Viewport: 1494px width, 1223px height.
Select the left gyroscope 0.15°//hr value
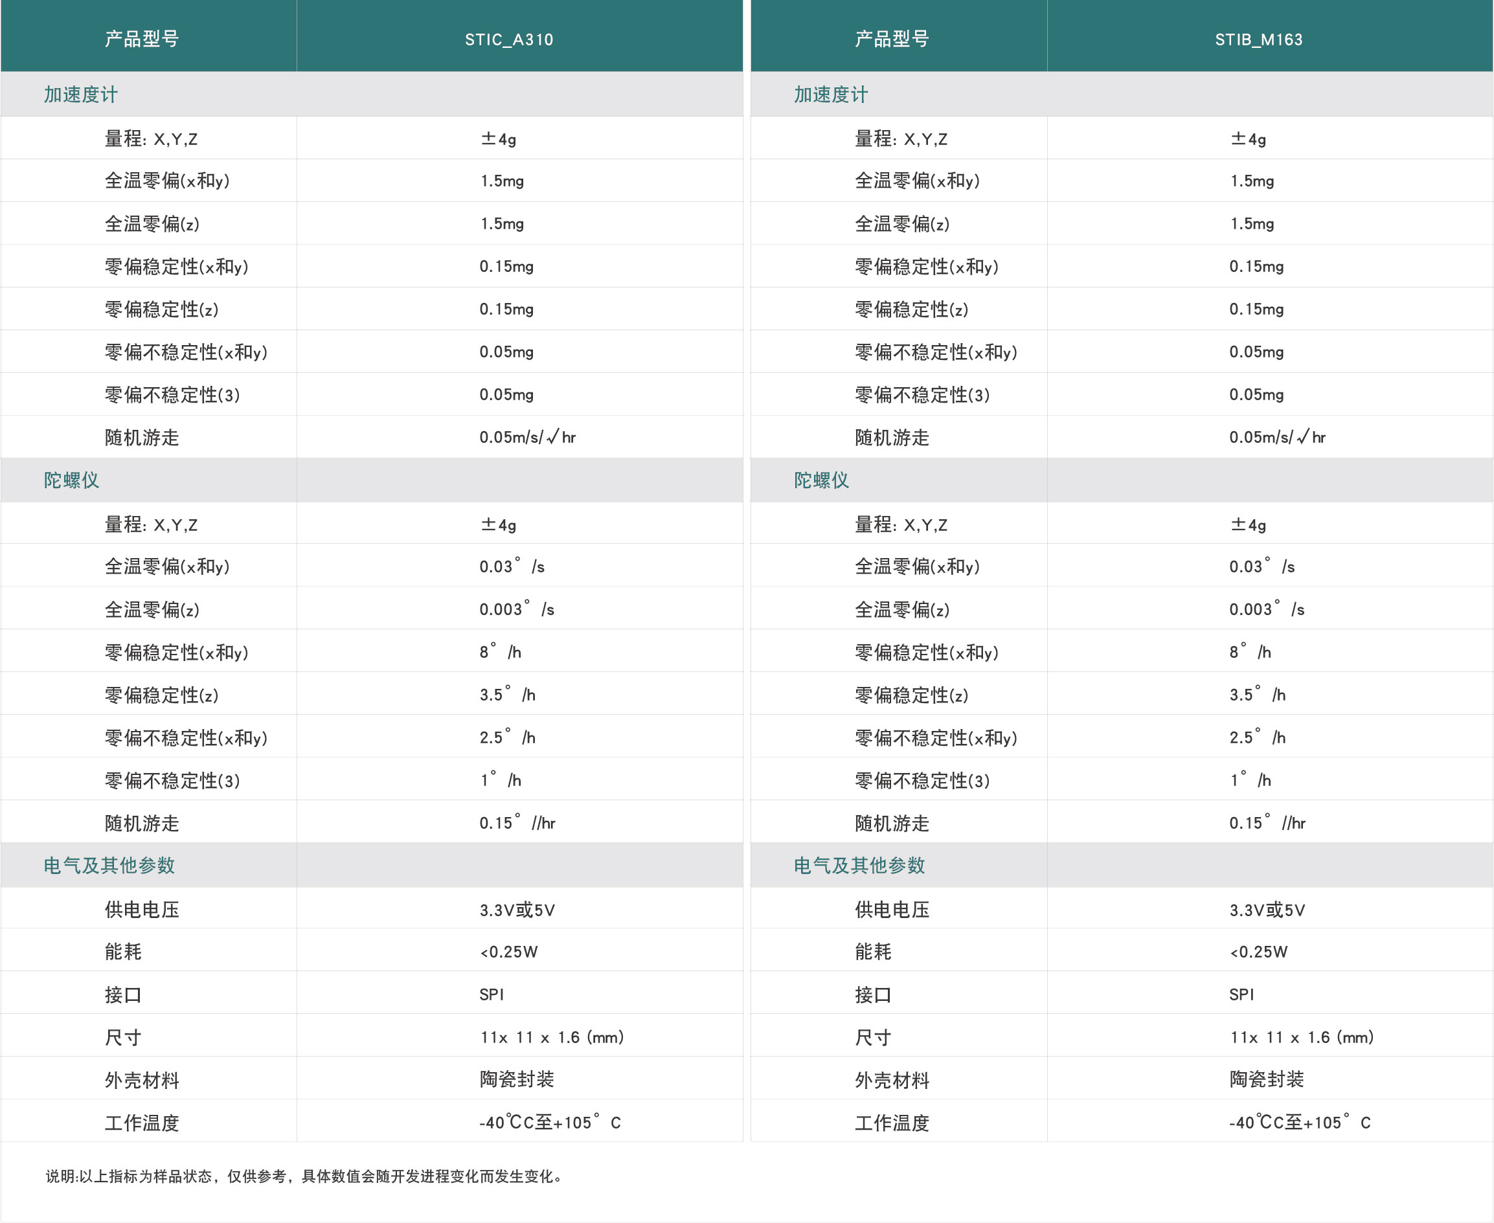pyautogui.click(x=517, y=823)
